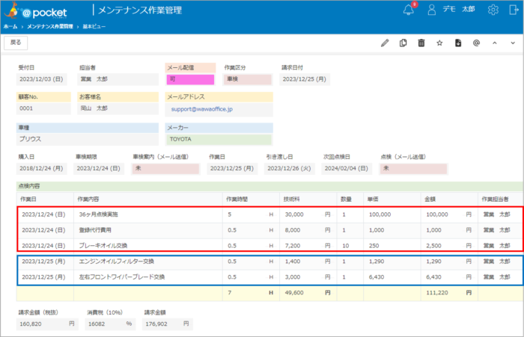
Task: Click the user profile icon
Action: coord(431,10)
